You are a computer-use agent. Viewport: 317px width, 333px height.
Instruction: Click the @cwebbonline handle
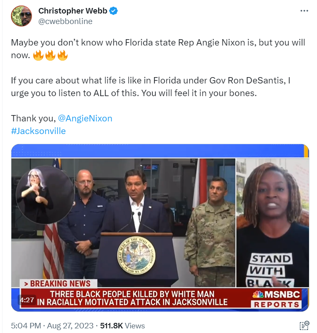65,21
